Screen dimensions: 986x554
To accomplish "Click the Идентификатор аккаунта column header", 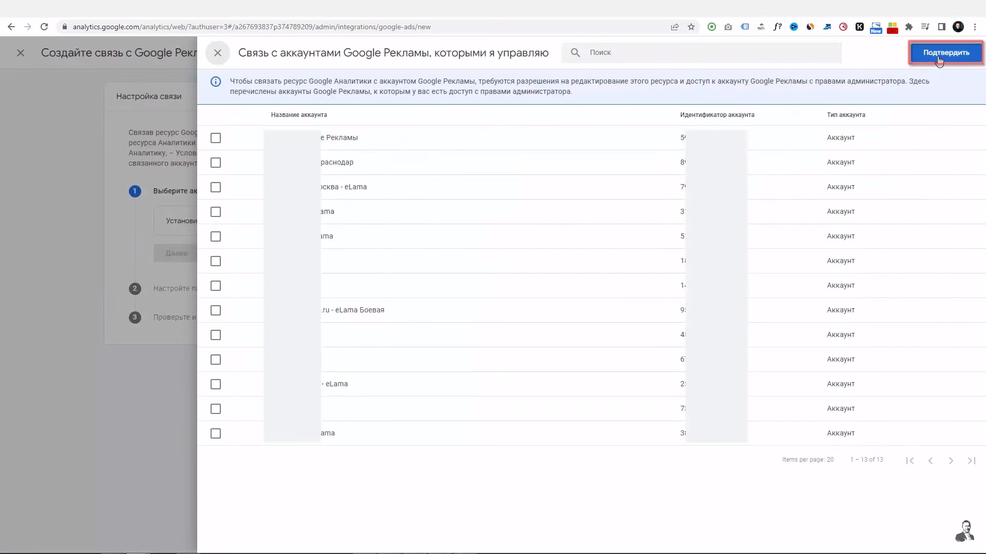I will coord(717,115).
